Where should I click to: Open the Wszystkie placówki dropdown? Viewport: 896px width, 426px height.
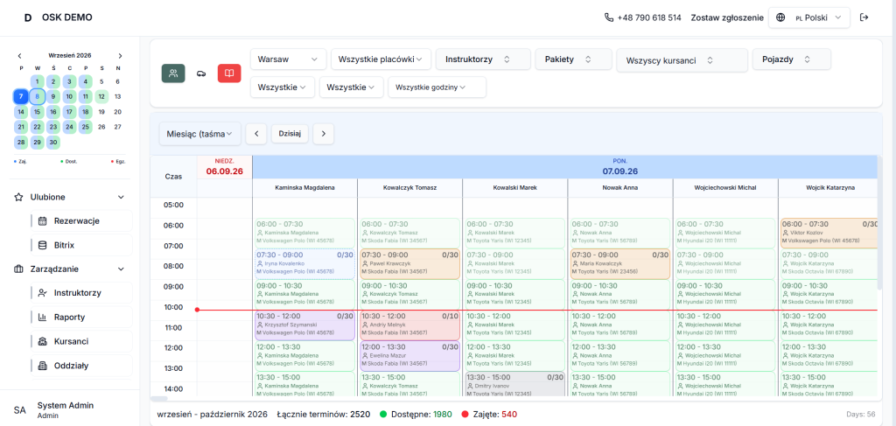pos(381,59)
